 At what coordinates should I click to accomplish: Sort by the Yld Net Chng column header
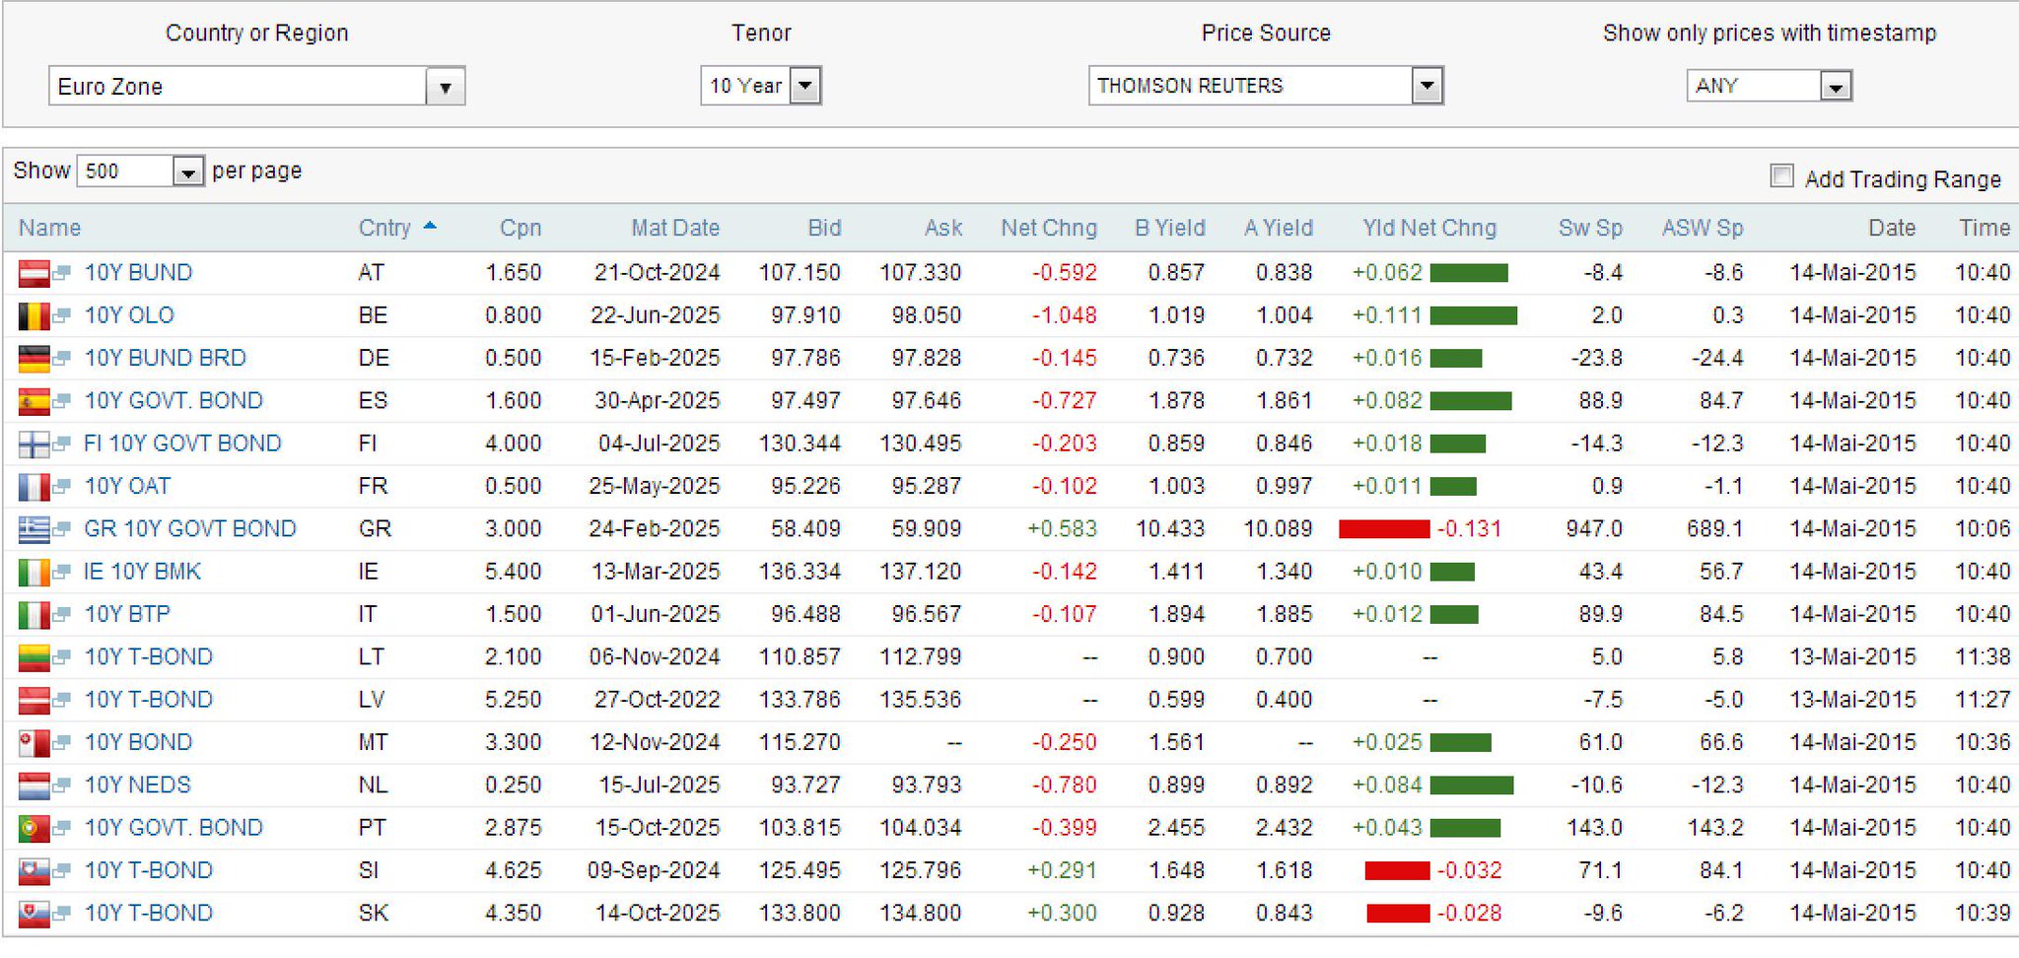tap(1429, 229)
